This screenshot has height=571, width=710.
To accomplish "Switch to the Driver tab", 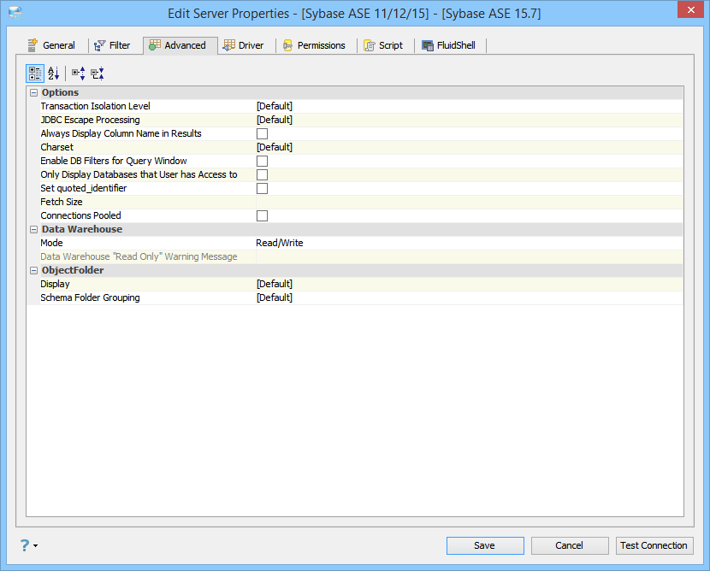I will tap(244, 45).
